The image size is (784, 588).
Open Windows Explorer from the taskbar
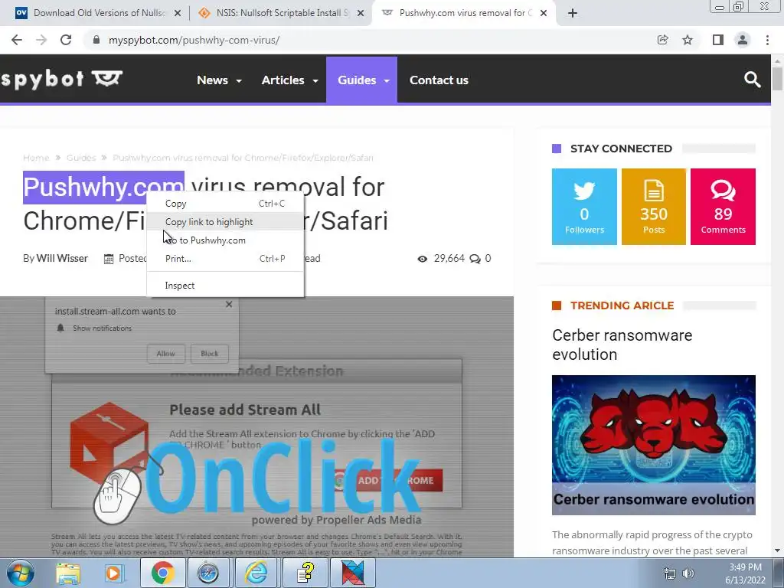tap(68, 573)
